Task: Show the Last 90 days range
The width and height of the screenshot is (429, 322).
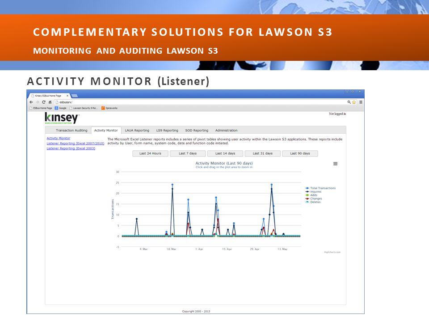Action: coord(300,153)
